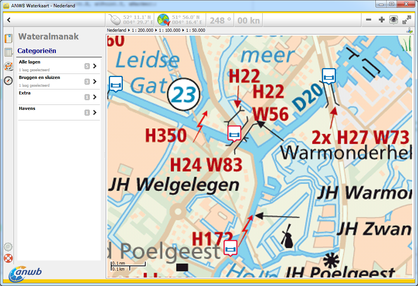Expand the Extra category
The width and height of the screenshot is (418, 286).
pyautogui.click(x=94, y=97)
